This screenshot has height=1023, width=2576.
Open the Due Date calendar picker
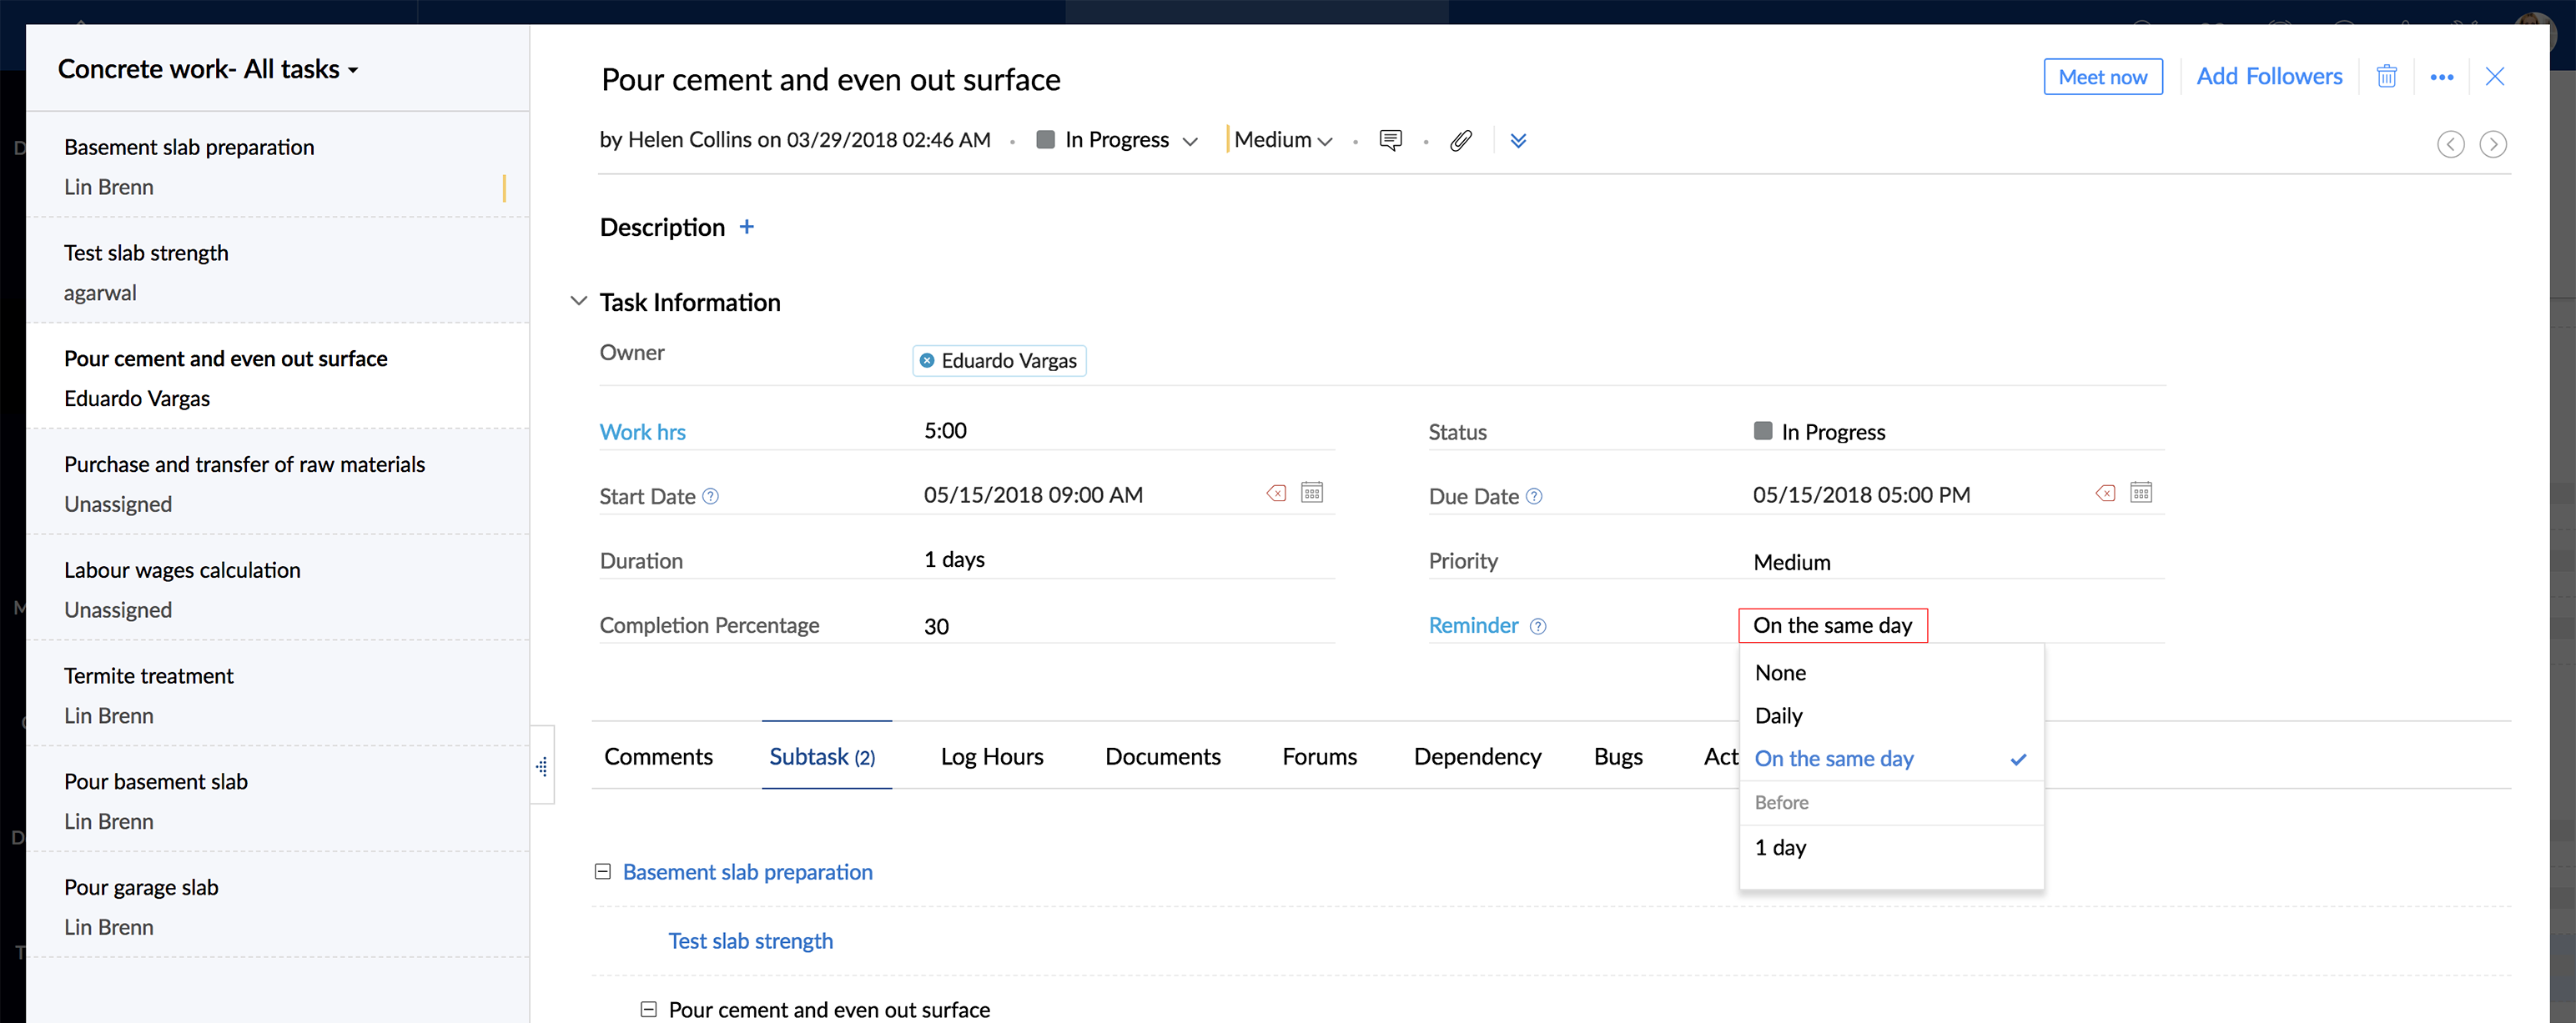[2140, 493]
